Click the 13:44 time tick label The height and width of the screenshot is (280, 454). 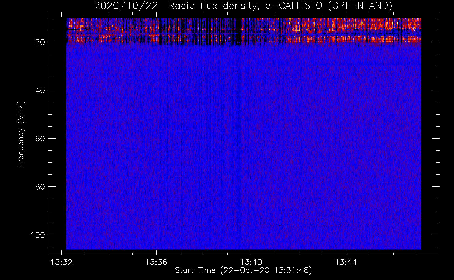tap(346, 262)
